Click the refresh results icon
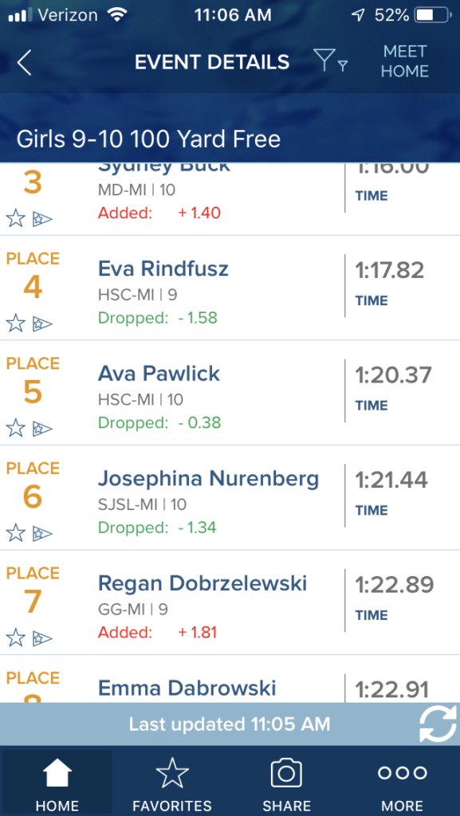 click(x=438, y=724)
